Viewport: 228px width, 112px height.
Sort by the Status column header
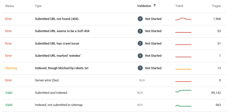(10, 6)
